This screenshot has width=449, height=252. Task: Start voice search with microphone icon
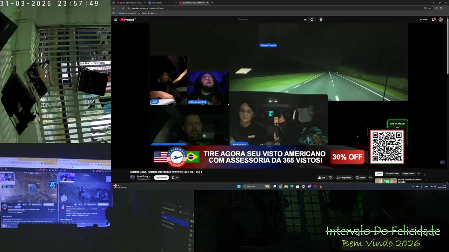[321, 20]
